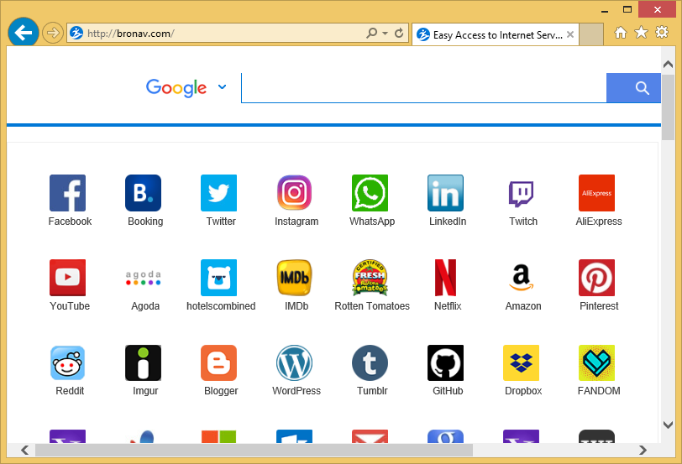Click the Booking icon tile

point(143,193)
